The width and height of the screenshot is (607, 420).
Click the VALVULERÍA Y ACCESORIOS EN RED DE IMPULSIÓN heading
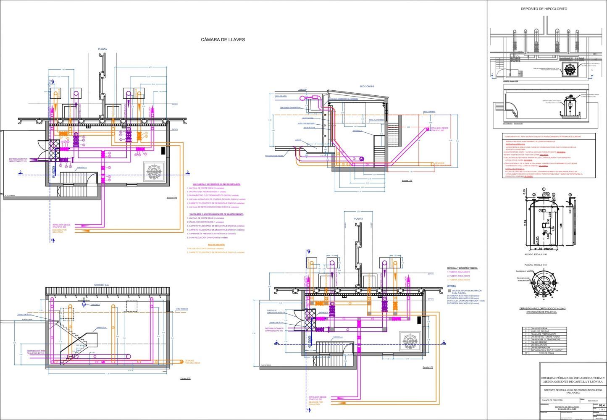(x=216, y=184)
